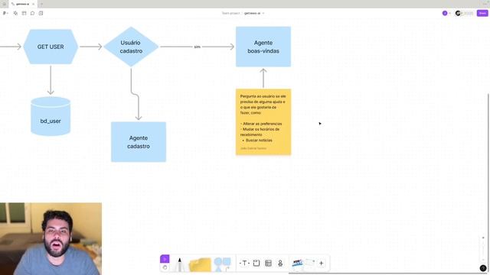
Task: Open a new tab with plus button
Action: (41, 4)
